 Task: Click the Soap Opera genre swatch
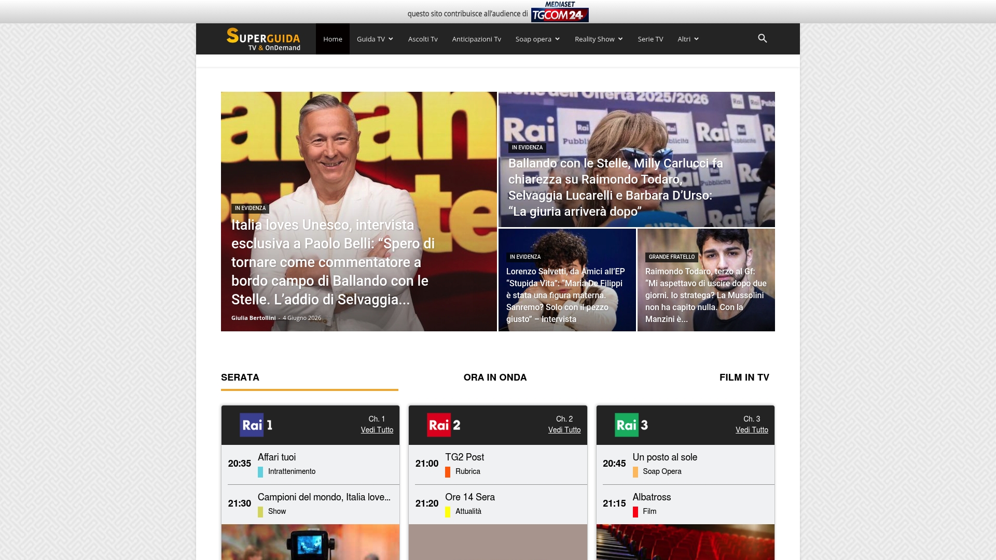635,472
